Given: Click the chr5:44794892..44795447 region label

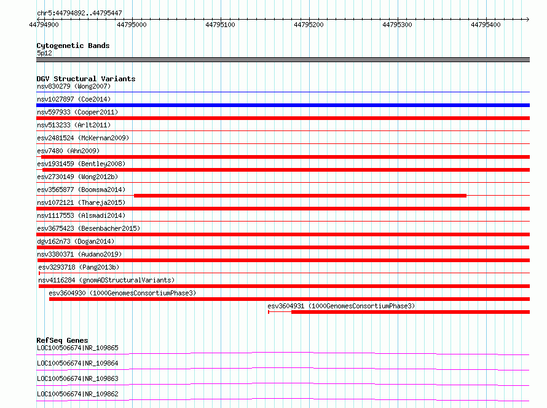Looking at the screenshot, I should coord(79,13).
